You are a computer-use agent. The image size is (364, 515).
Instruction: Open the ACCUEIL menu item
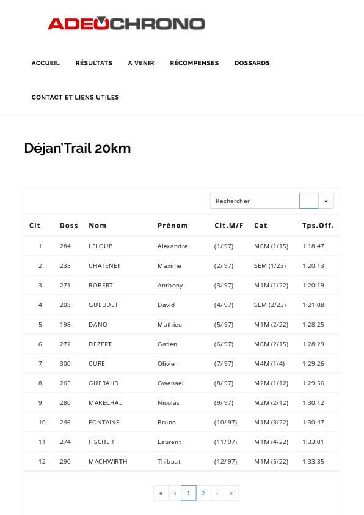click(46, 63)
